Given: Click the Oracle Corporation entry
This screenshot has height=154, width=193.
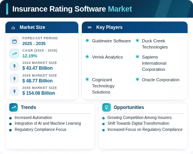Looking at the screenshot, I should click(161, 80).
